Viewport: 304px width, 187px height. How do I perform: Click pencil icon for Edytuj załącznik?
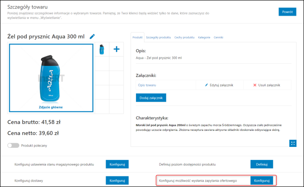tap(206, 85)
